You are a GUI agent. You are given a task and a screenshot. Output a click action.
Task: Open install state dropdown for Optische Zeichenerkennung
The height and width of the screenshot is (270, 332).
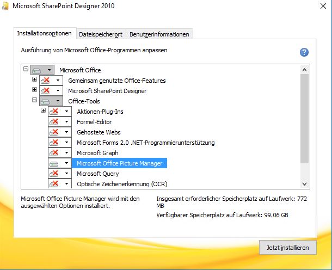click(60, 183)
